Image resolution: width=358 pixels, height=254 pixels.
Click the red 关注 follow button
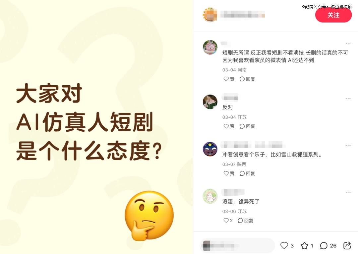(x=333, y=15)
